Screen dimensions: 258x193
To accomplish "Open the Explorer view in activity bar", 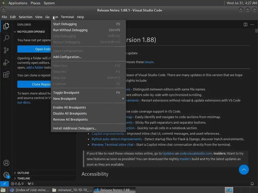I will pos(6,26).
